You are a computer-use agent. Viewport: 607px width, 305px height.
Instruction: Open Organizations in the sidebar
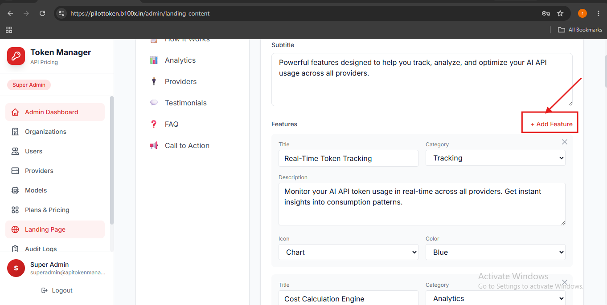(55, 132)
